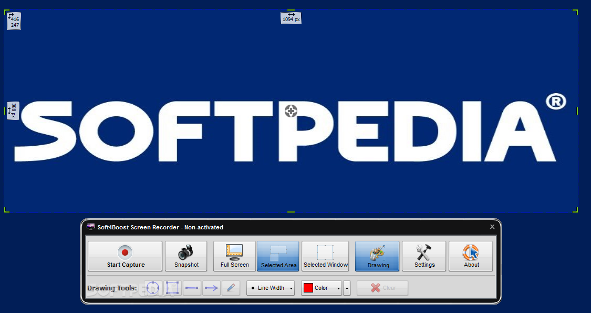Choose Selected Window capture mode
The width and height of the screenshot is (591, 313).
point(325,256)
